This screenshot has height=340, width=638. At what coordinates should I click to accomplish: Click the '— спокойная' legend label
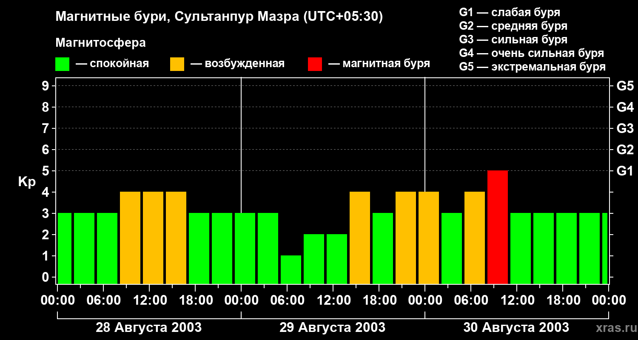tap(112, 64)
